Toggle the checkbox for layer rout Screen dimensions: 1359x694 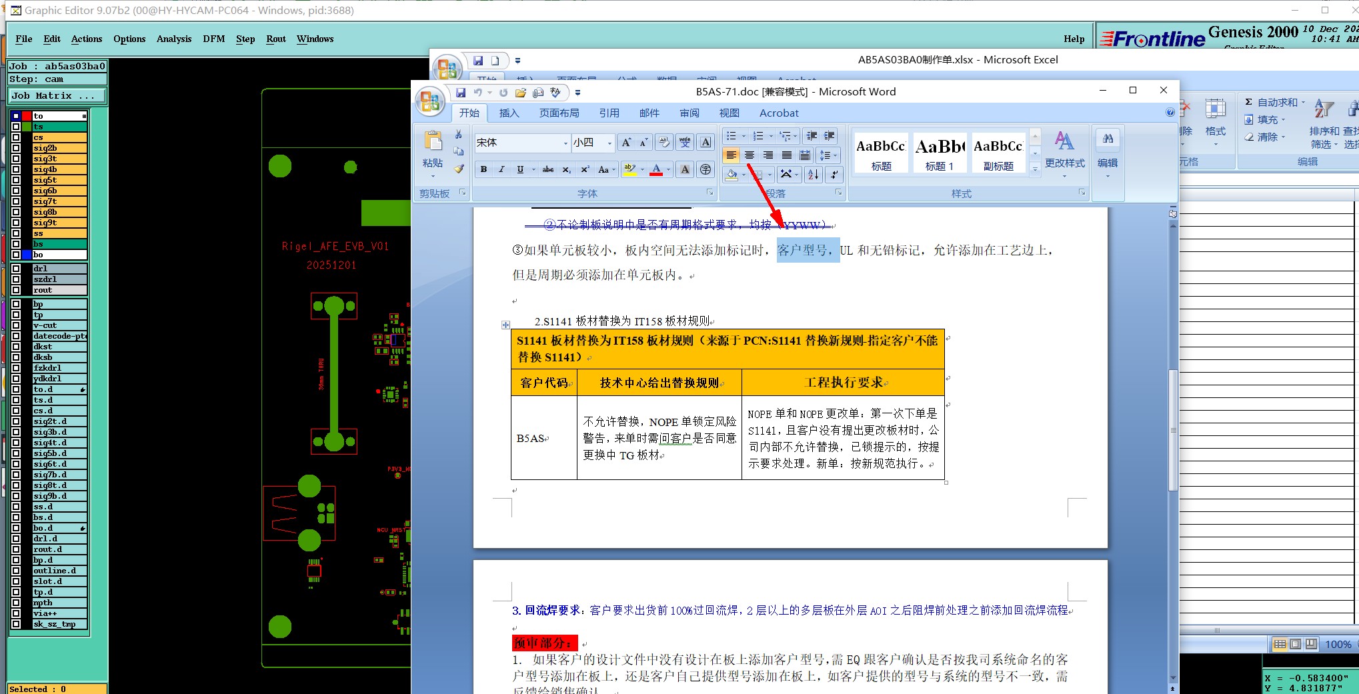click(16, 290)
